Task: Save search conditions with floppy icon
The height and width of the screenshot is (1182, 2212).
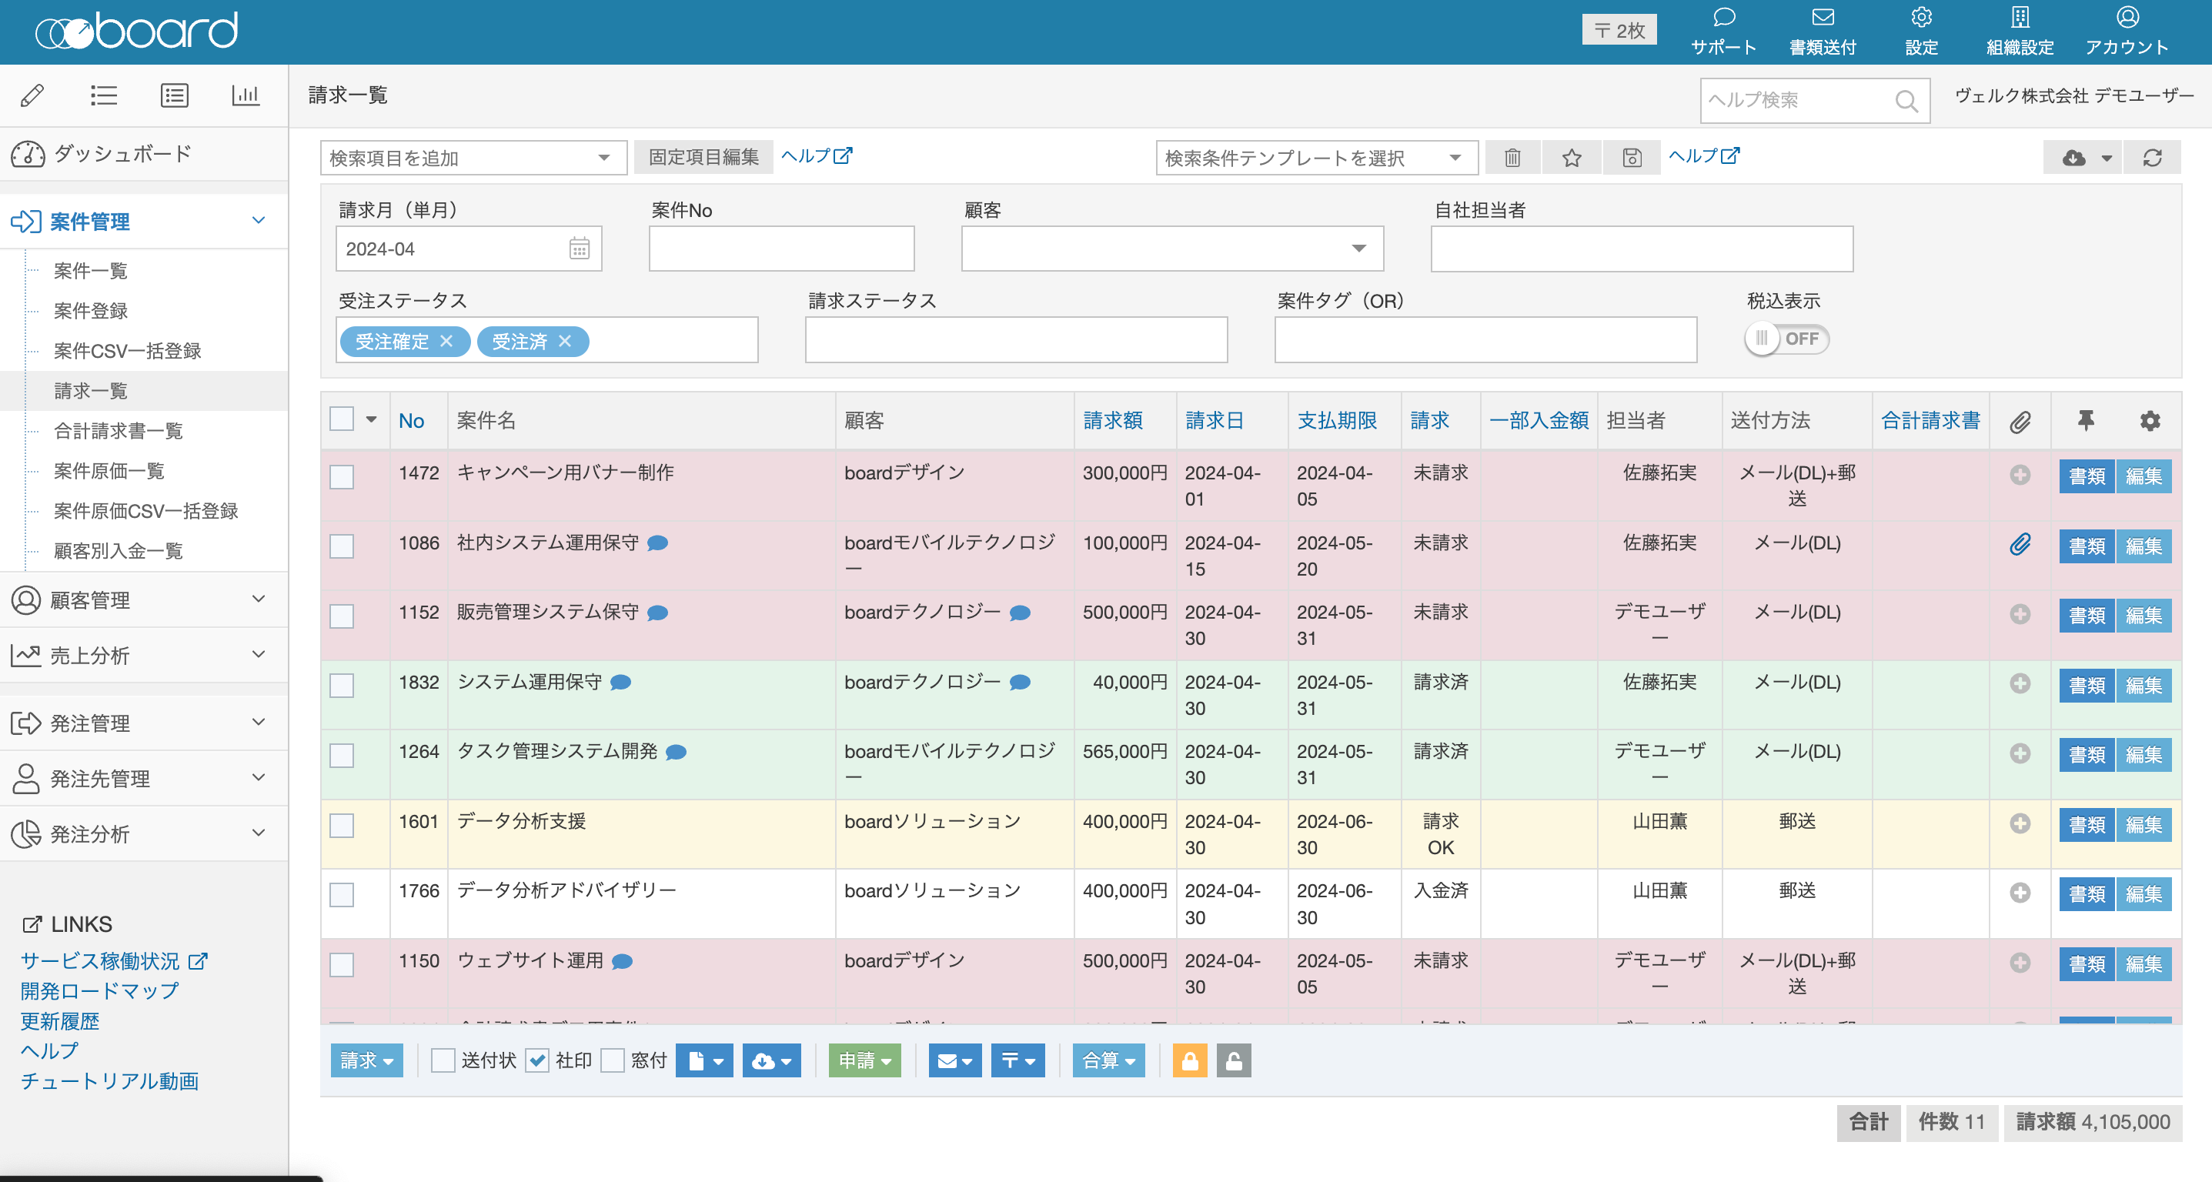Action: point(1632,158)
